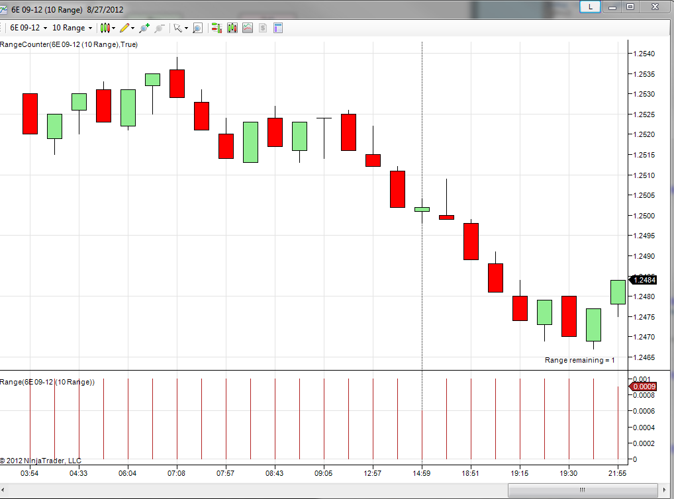Click the 09:05 time axis label
Screen dimensions: 674x499
[324, 473]
